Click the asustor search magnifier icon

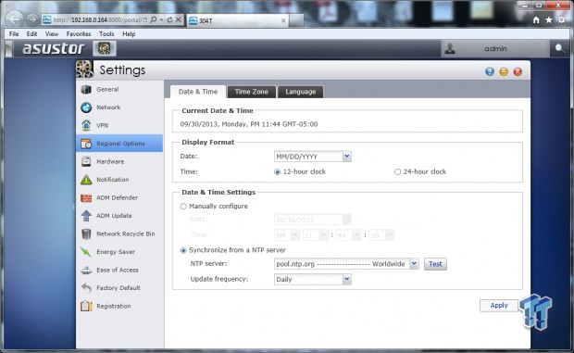pos(560,48)
